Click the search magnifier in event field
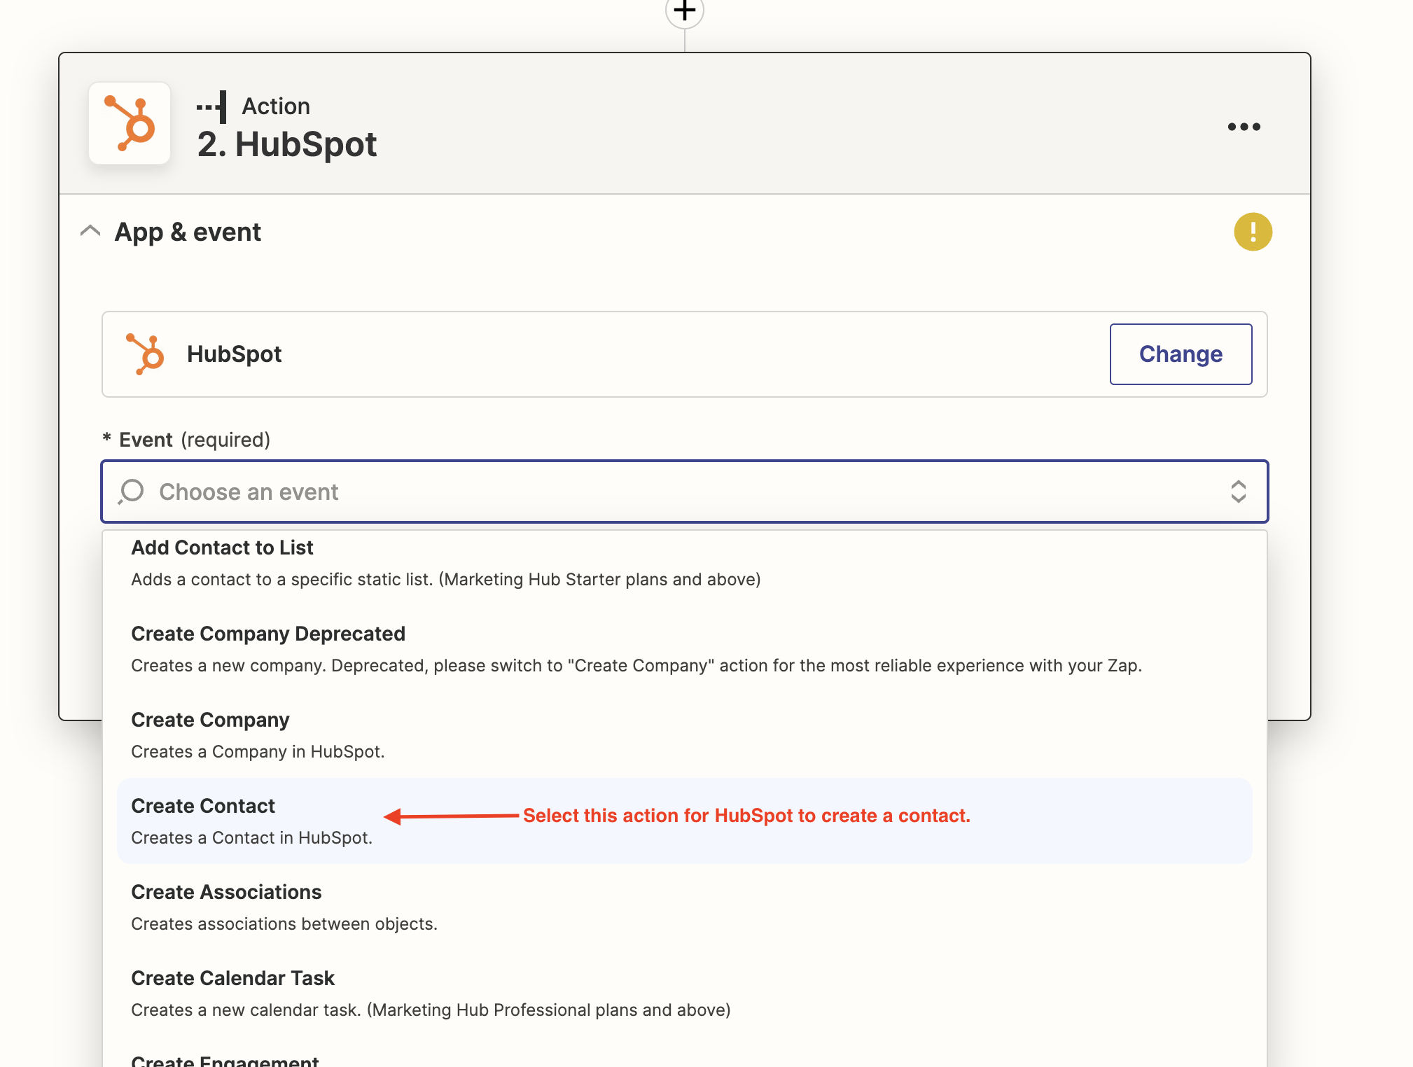The width and height of the screenshot is (1413, 1067). point(131,491)
